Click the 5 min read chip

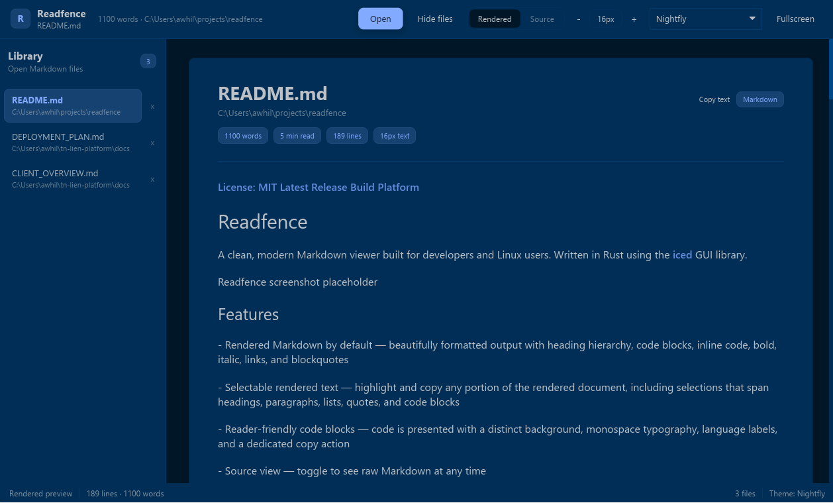(x=297, y=136)
